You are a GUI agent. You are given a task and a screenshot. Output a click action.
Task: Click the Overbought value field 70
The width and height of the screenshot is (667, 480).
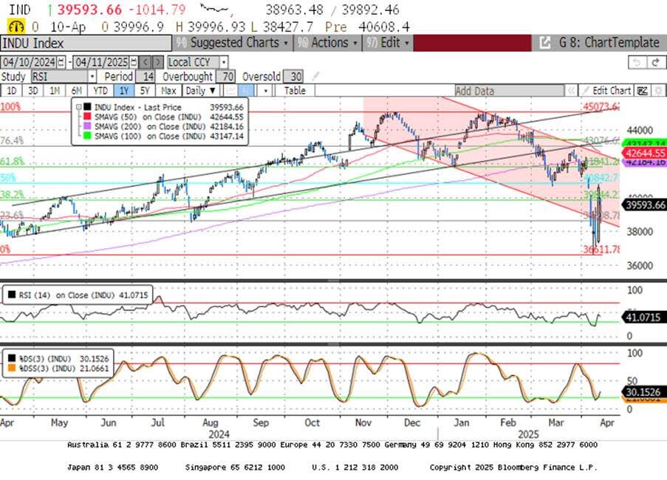225,77
